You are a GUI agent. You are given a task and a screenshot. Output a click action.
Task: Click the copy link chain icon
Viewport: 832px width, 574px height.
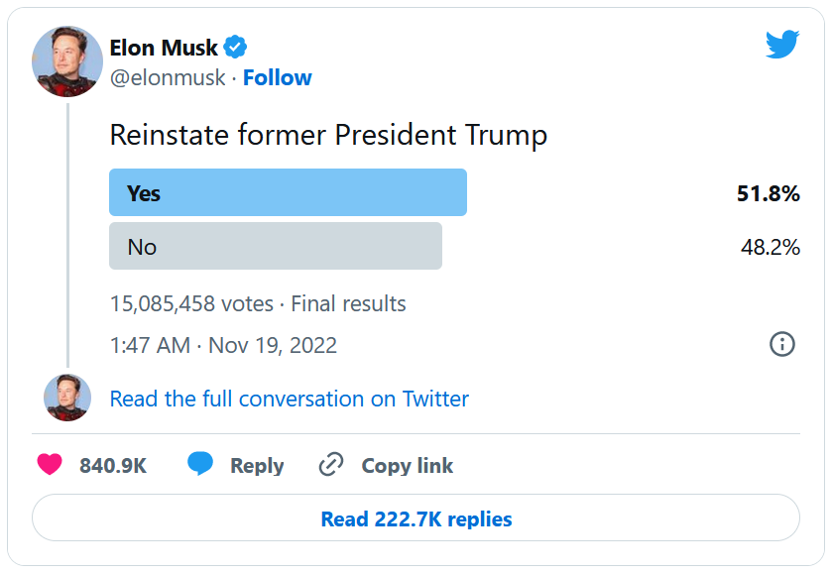[330, 465]
